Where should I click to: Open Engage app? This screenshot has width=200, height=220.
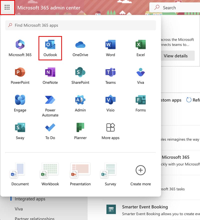tap(20, 104)
